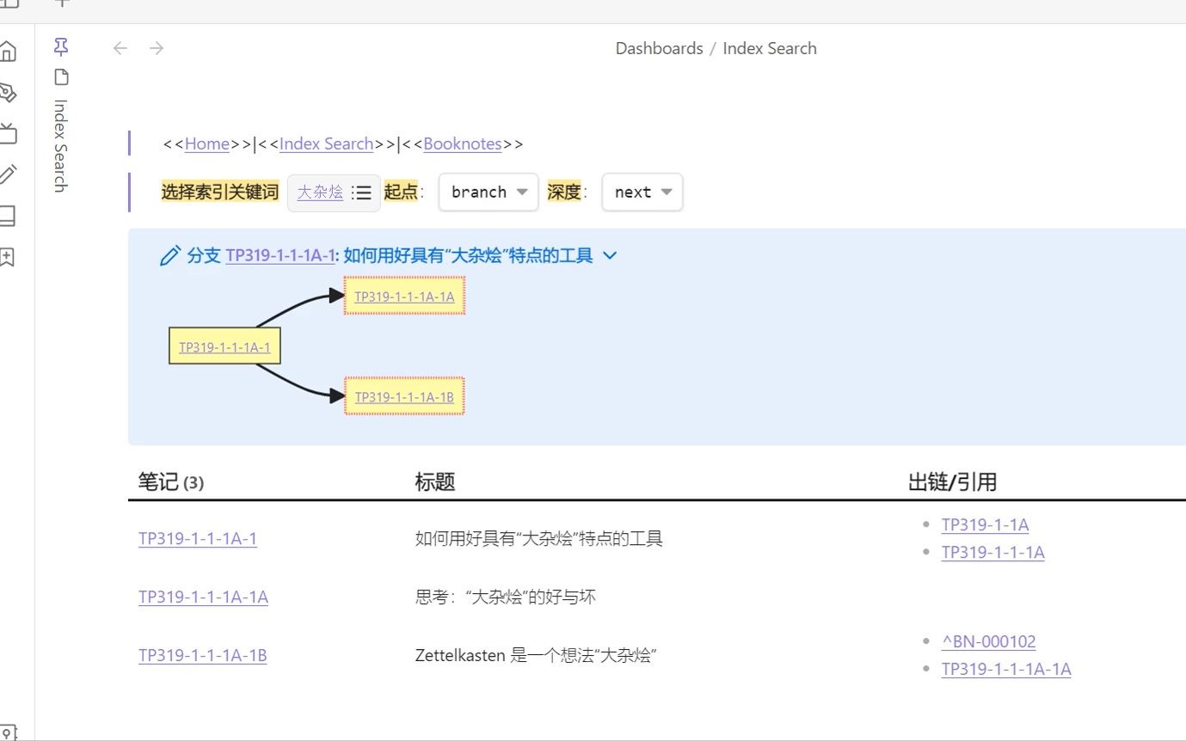Click the 大杂烩 keyword link
The image size is (1186, 741).
320,193
